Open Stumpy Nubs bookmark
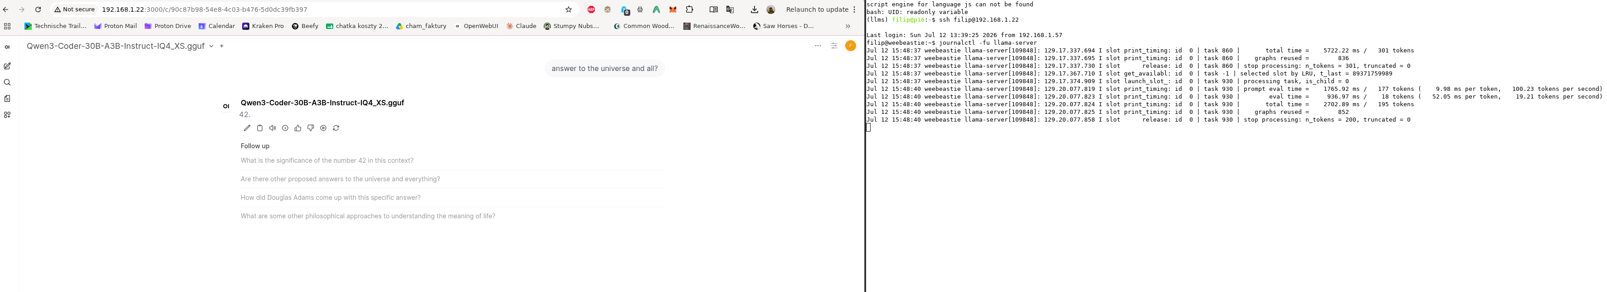Screen dimensions: 1607x292 [x=571, y=26]
